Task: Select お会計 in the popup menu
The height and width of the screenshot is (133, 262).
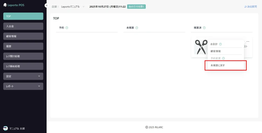Action: pos(214,44)
